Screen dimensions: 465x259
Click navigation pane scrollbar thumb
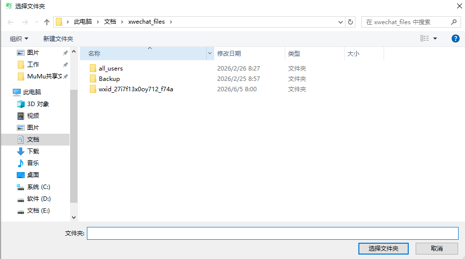coord(74,146)
